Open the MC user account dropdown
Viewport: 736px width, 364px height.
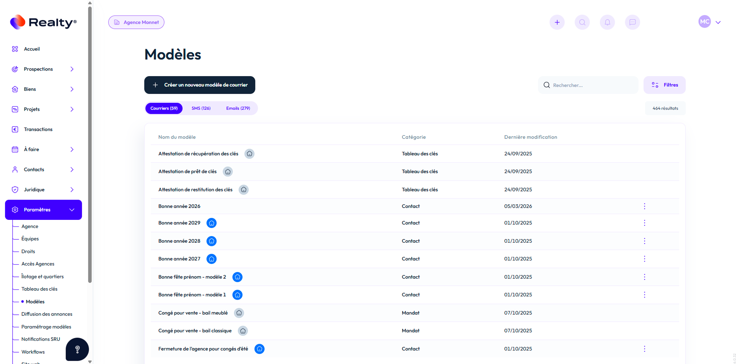[x=710, y=22]
